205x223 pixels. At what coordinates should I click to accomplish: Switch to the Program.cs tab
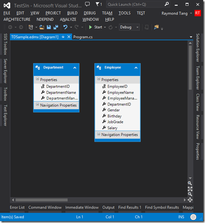tap(83, 37)
